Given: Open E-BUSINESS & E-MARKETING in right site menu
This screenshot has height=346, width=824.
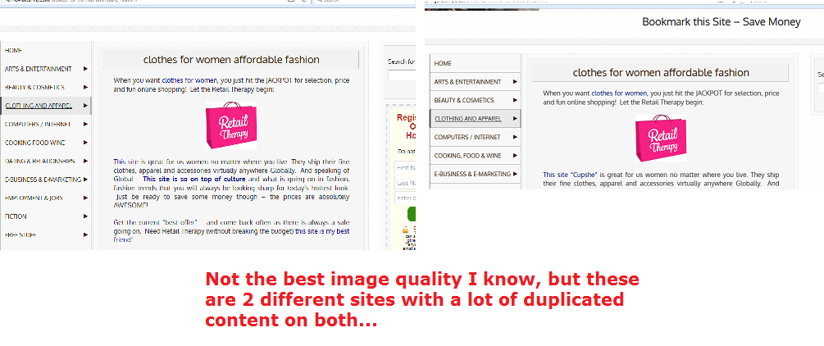Looking at the screenshot, I should point(472,174).
